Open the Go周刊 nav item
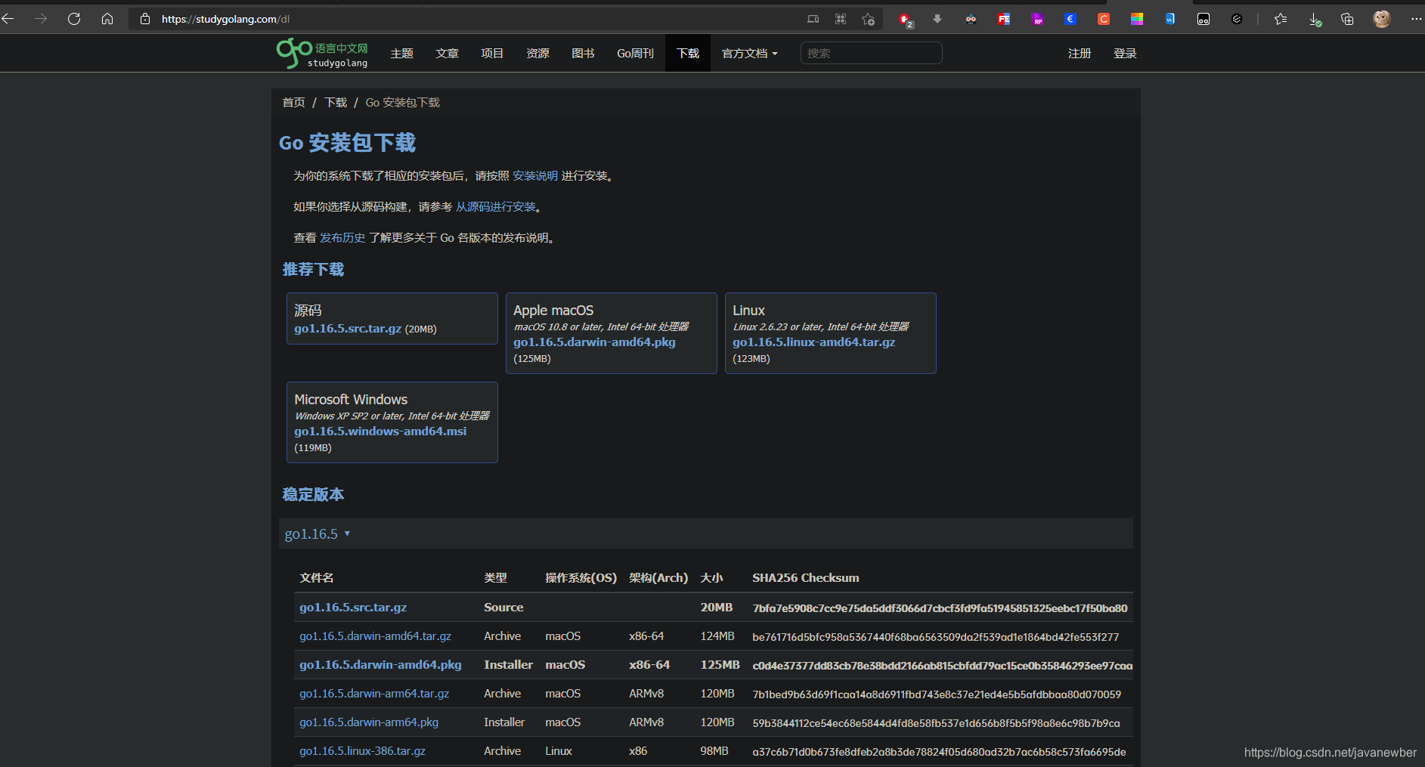The height and width of the screenshot is (767, 1425). click(x=635, y=54)
